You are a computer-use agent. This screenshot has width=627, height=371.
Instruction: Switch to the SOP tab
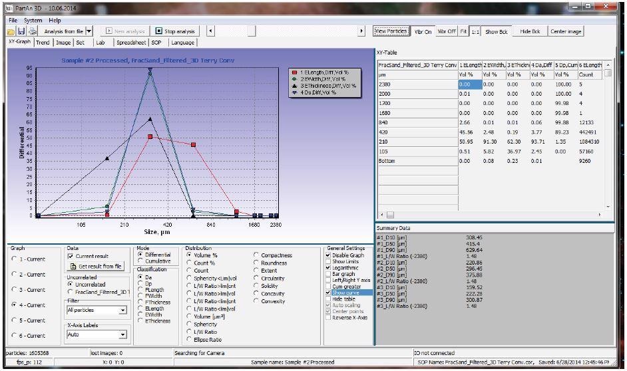pos(156,43)
